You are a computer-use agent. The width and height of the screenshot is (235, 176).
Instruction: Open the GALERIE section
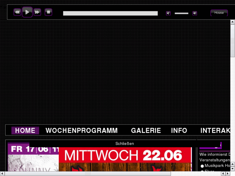point(146,130)
